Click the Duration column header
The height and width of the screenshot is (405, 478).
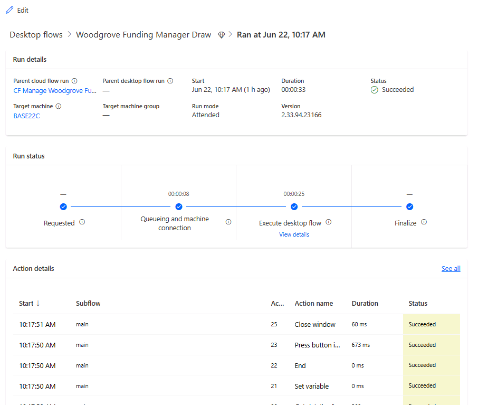point(365,304)
